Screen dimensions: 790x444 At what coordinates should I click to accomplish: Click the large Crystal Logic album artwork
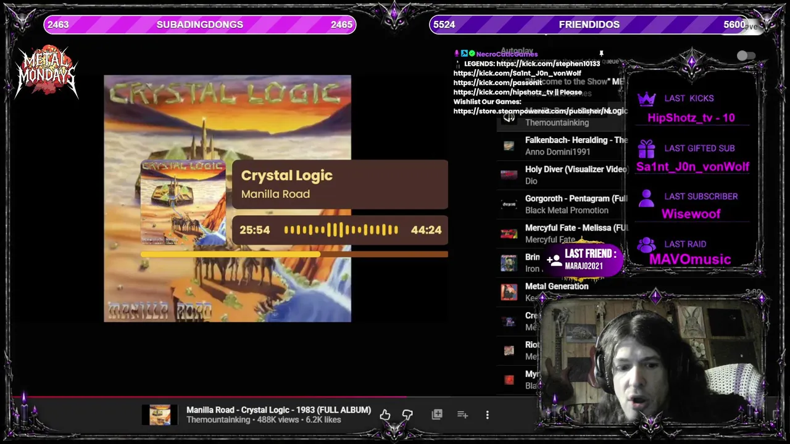click(227, 199)
